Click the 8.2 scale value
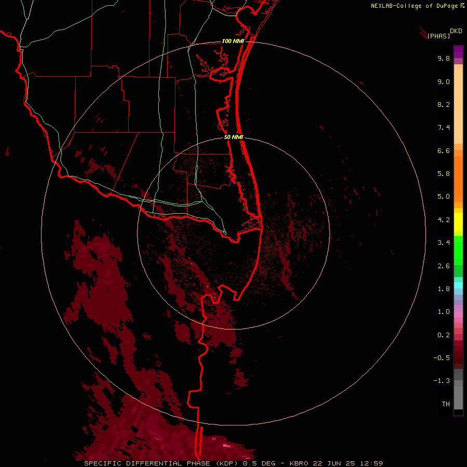467x467 pixels. pos(444,104)
